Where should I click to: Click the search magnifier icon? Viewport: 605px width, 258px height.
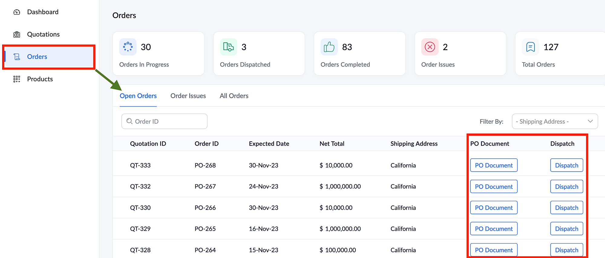coord(129,121)
